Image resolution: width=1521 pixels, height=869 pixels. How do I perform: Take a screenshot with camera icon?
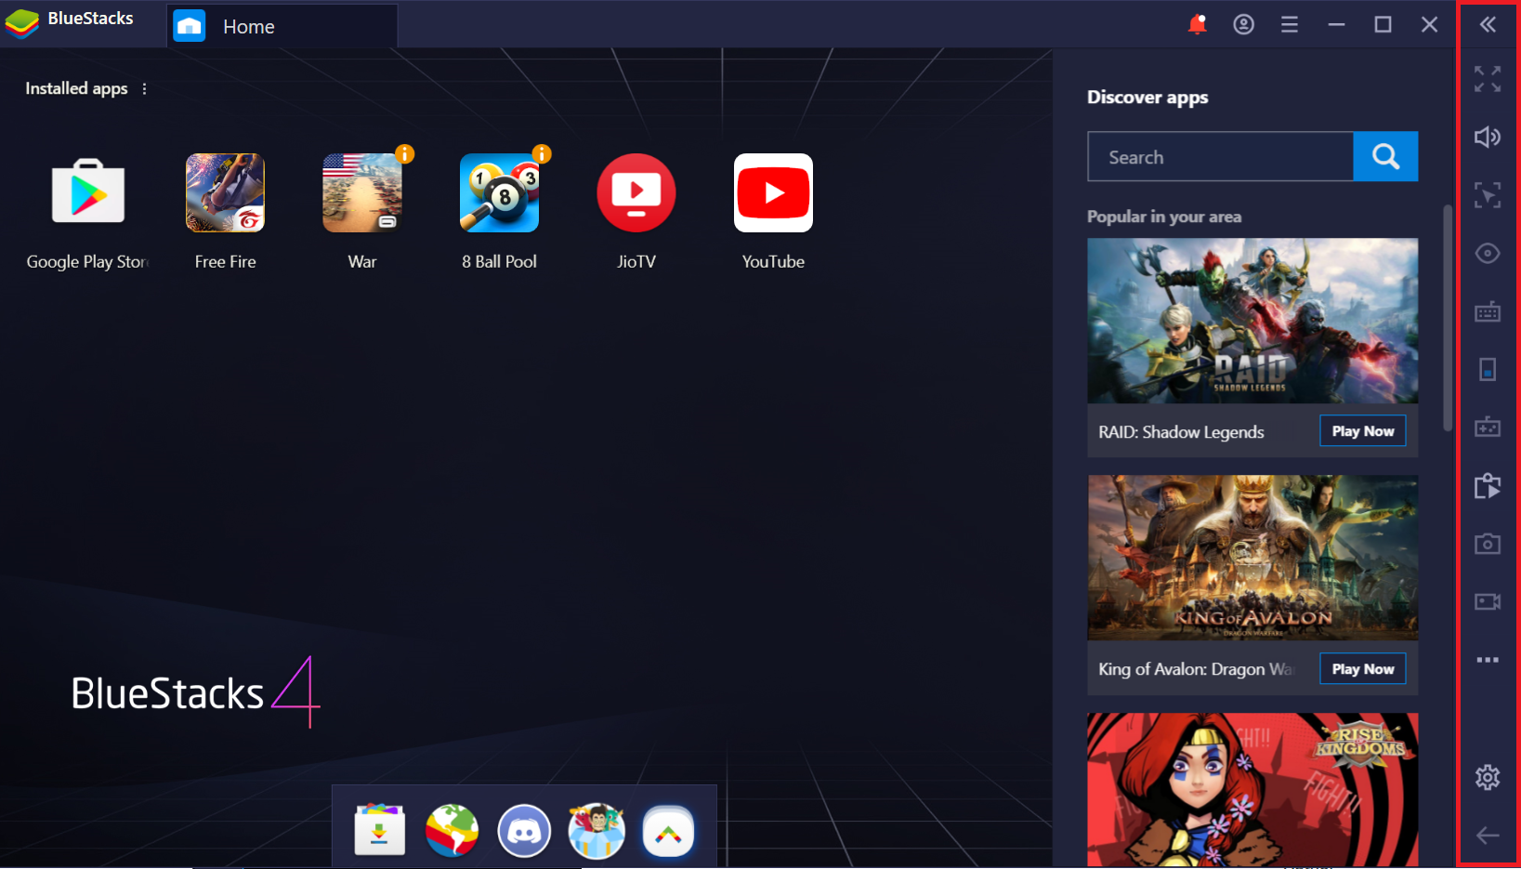[1488, 544]
